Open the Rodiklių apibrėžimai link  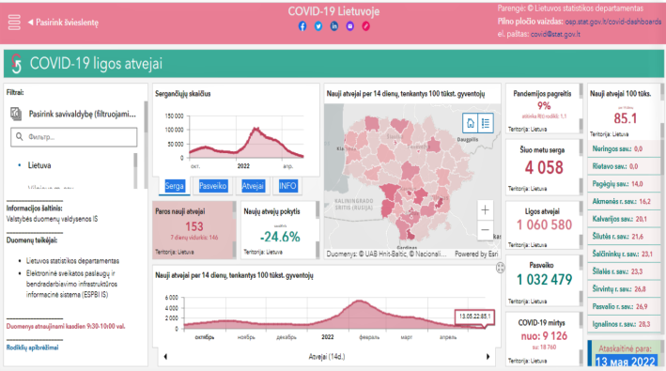(32, 348)
